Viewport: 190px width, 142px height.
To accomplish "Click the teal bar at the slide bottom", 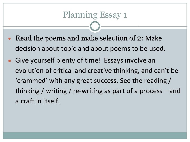I will (95, 135).
